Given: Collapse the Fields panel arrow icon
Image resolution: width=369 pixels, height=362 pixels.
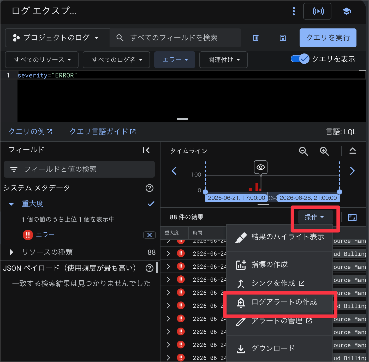Looking at the screenshot, I should [x=146, y=150].
